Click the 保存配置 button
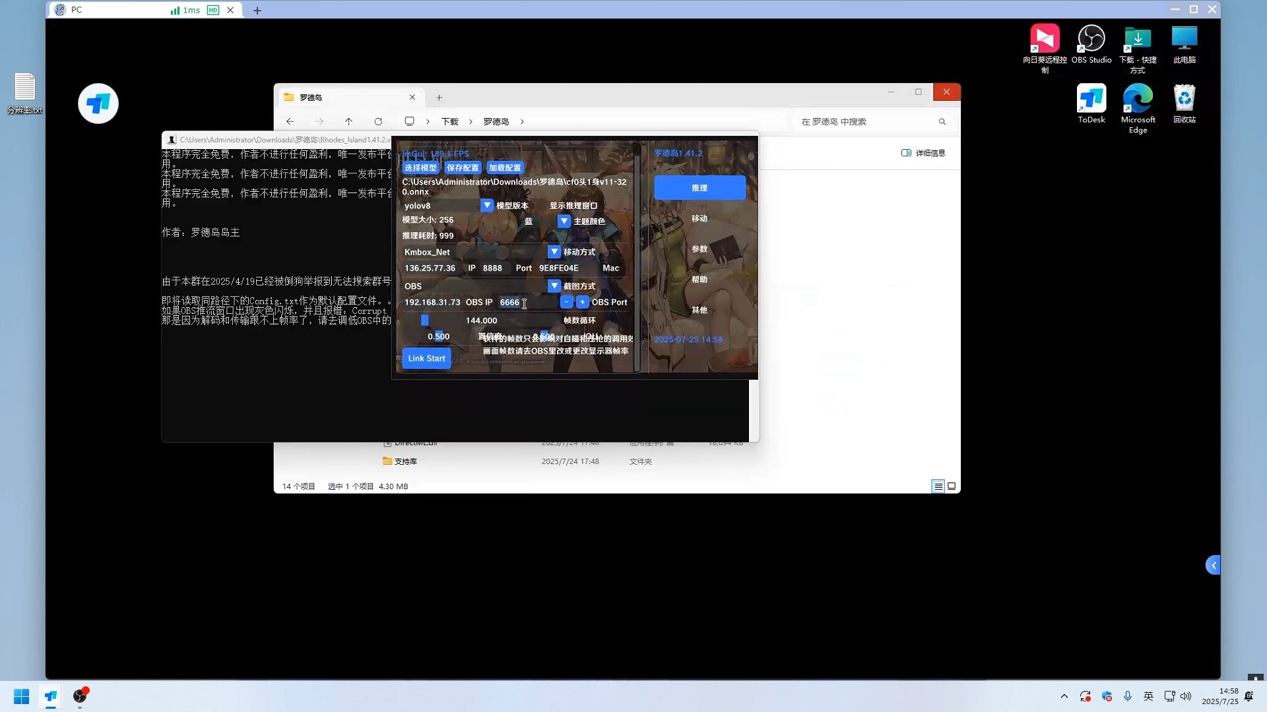The image size is (1267, 712). click(x=463, y=167)
